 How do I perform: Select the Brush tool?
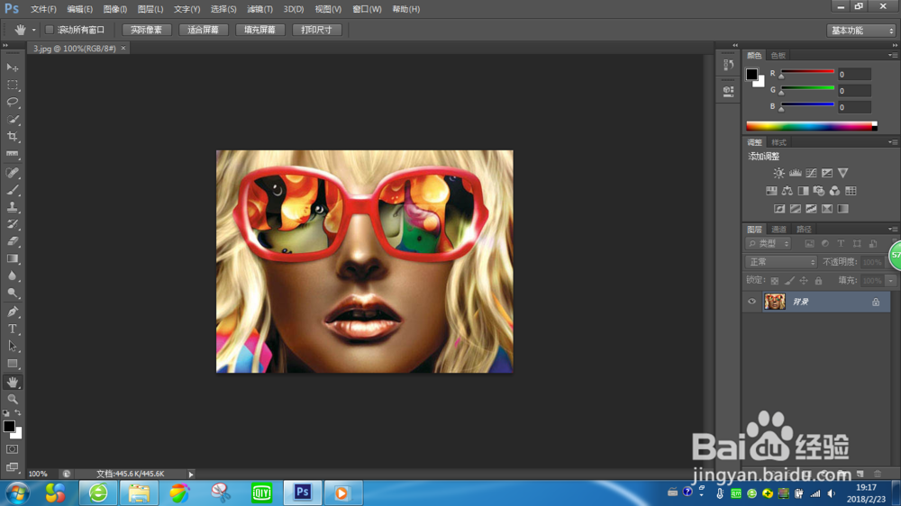(12, 190)
